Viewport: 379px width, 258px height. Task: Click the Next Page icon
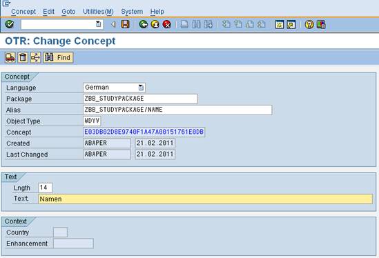click(250, 24)
